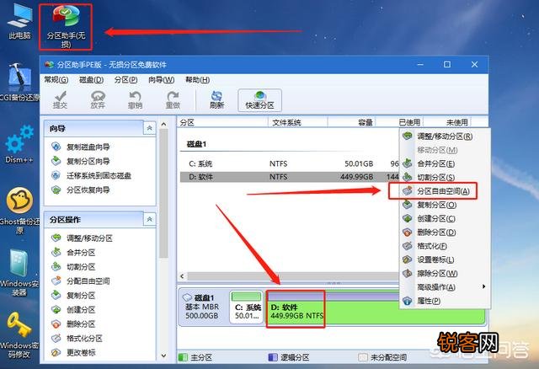The height and width of the screenshot is (369, 539).
Task: Click the 刷新 toolbar button
Action: point(216,100)
